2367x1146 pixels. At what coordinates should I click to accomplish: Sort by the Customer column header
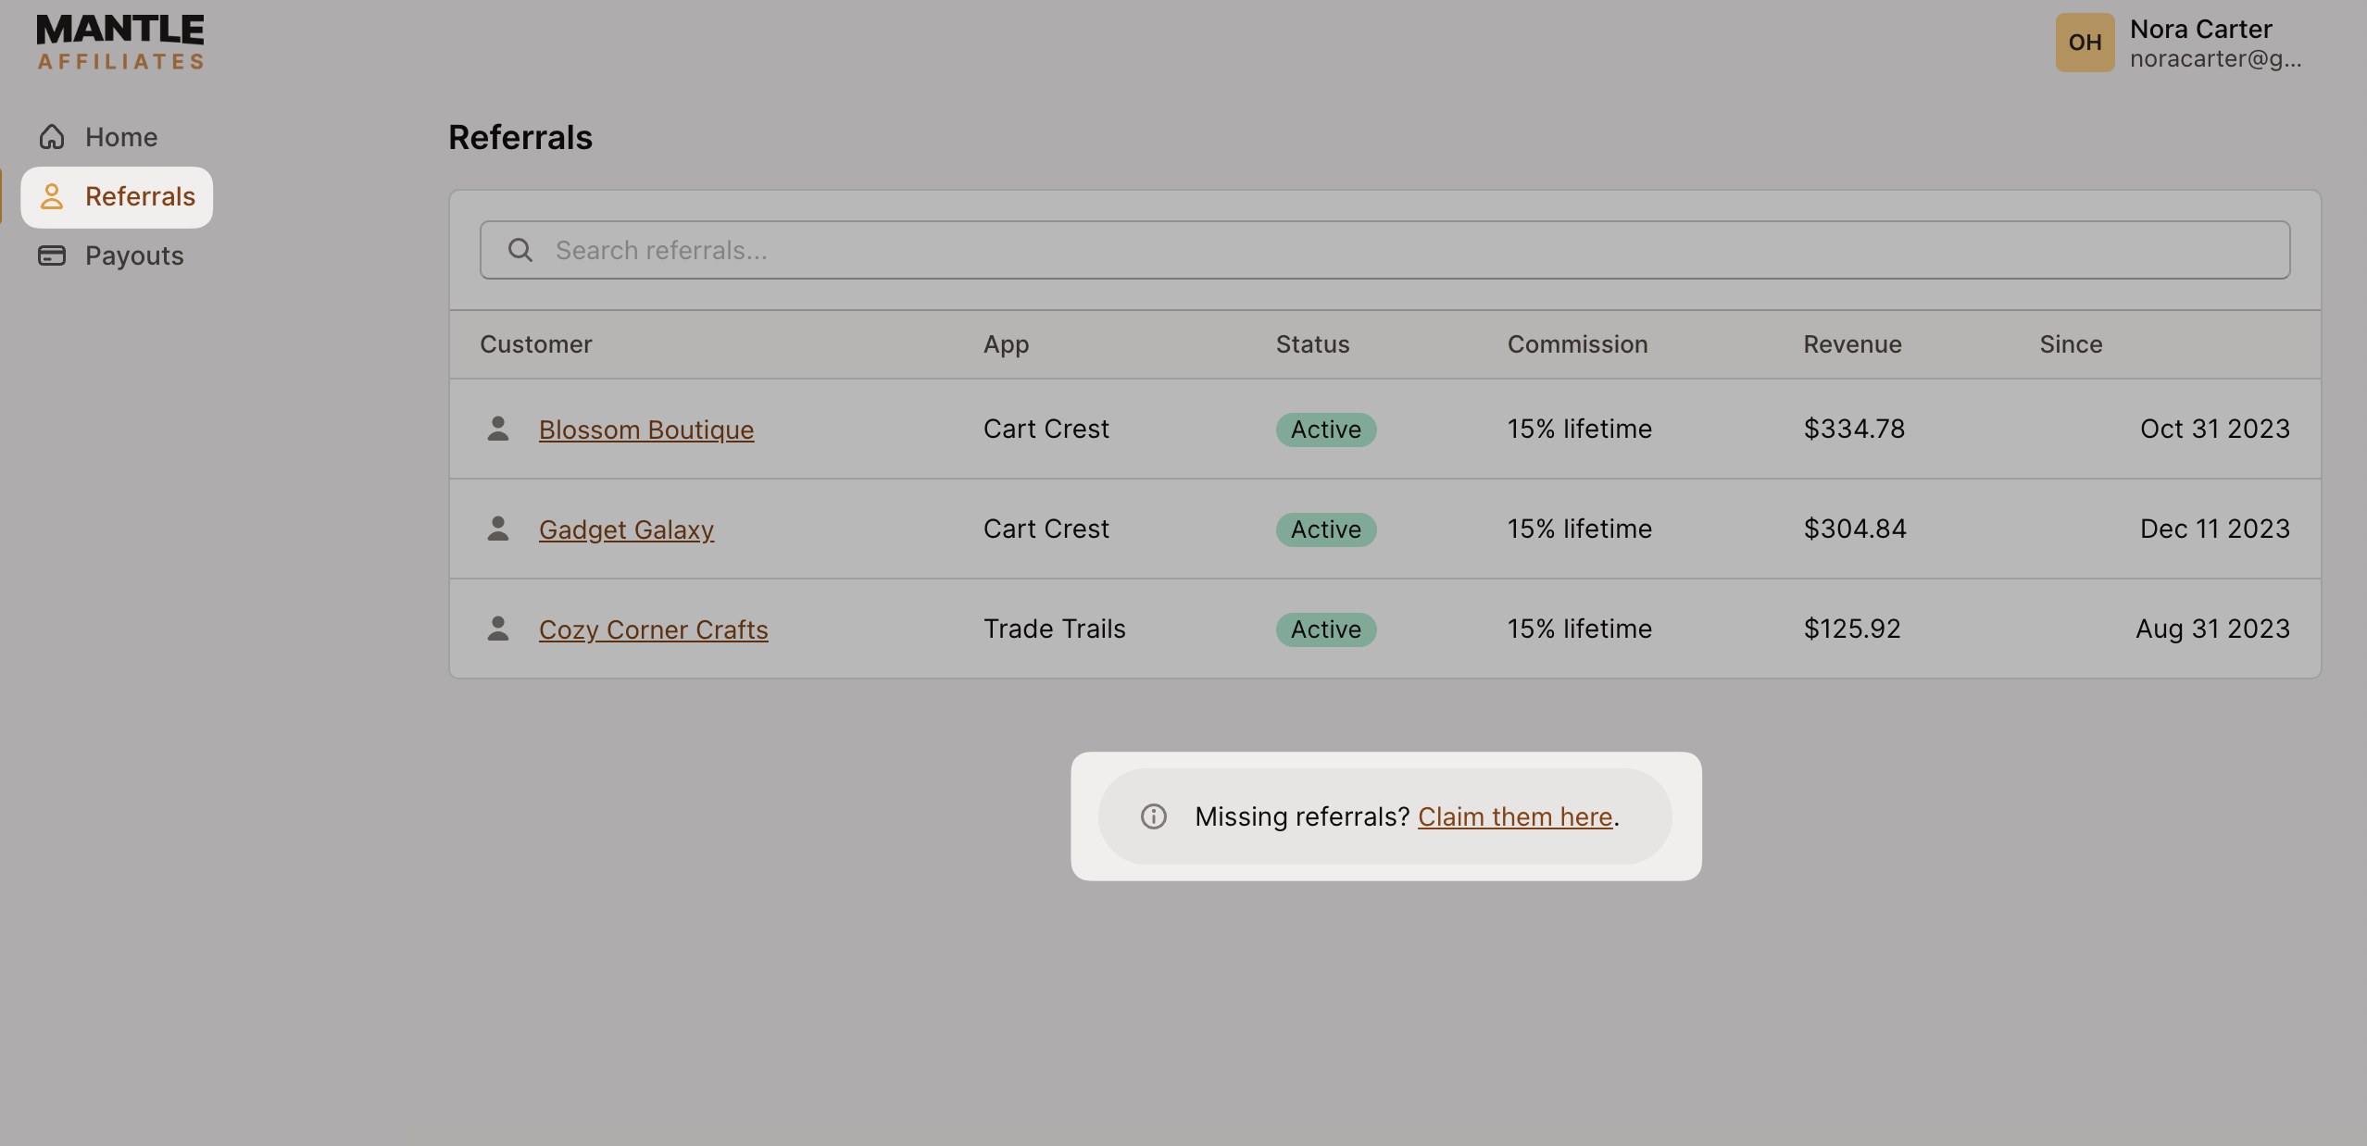(535, 343)
